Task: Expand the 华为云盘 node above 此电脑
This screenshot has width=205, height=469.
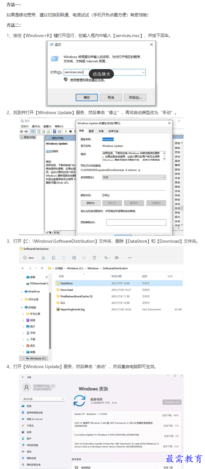Action: click(22, 299)
